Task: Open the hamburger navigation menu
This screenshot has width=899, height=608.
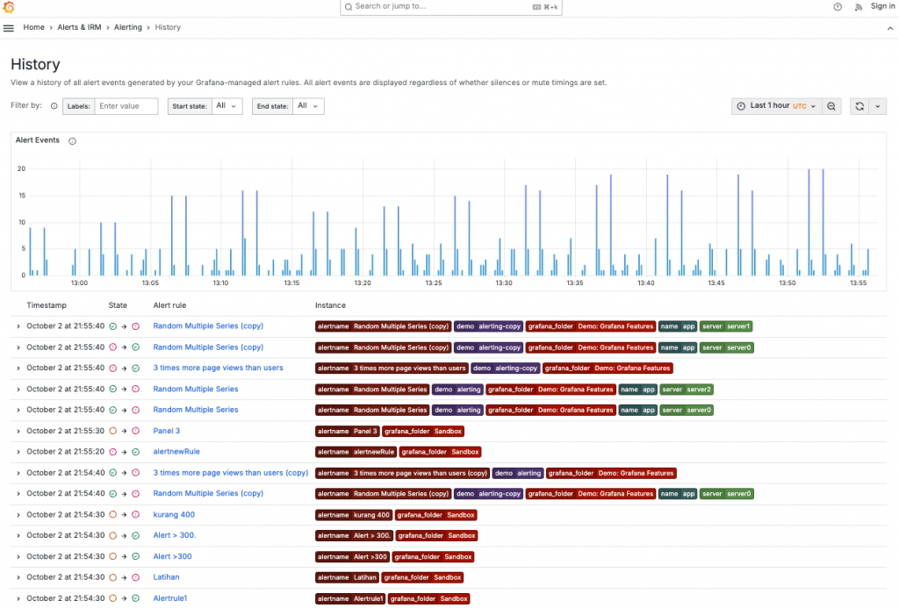Action: [x=9, y=27]
